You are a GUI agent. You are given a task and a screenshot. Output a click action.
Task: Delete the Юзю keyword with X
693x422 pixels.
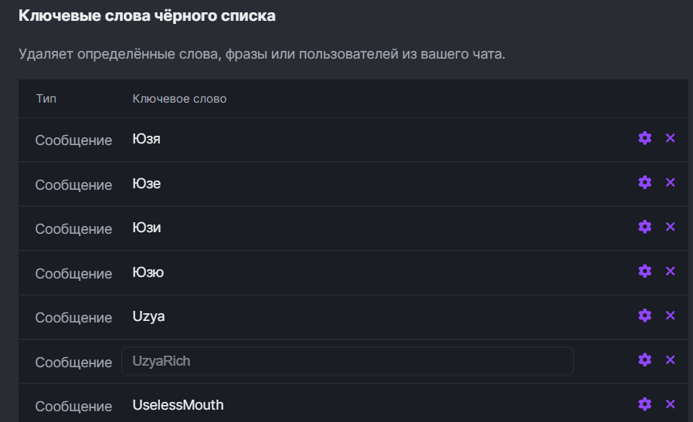pyautogui.click(x=671, y=272)
